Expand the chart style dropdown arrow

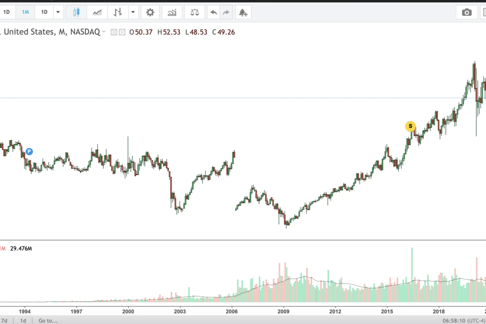133,12
